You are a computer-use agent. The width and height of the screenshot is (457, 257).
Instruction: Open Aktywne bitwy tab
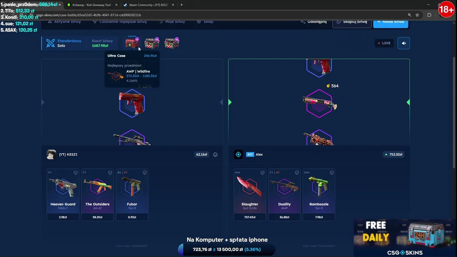click(x=64, y=22)
